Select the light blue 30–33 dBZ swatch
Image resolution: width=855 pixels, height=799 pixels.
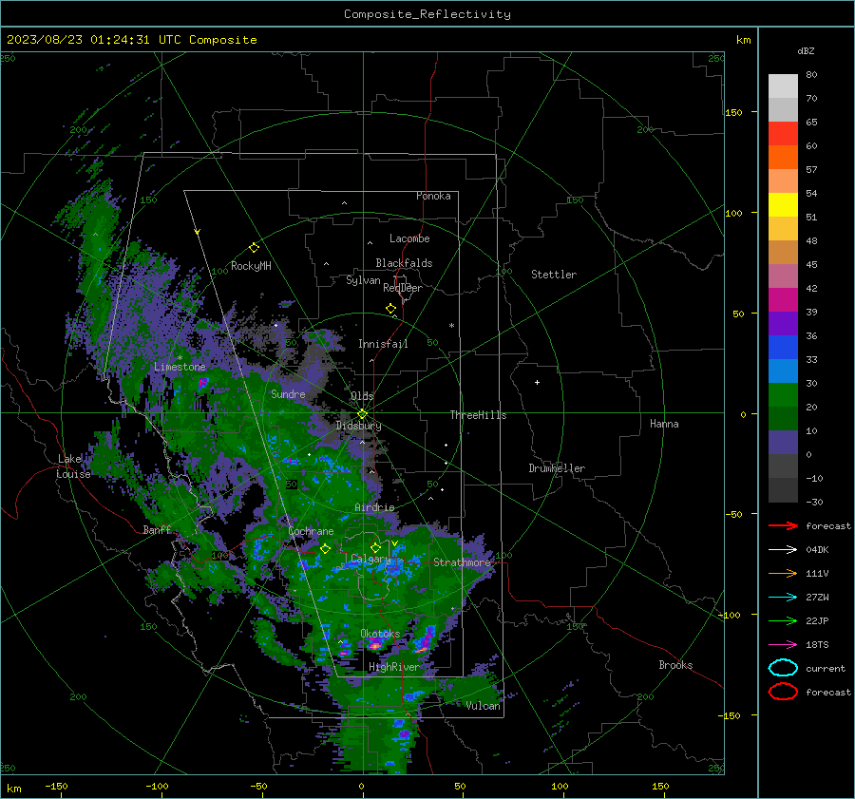click(x=783, y=371)
